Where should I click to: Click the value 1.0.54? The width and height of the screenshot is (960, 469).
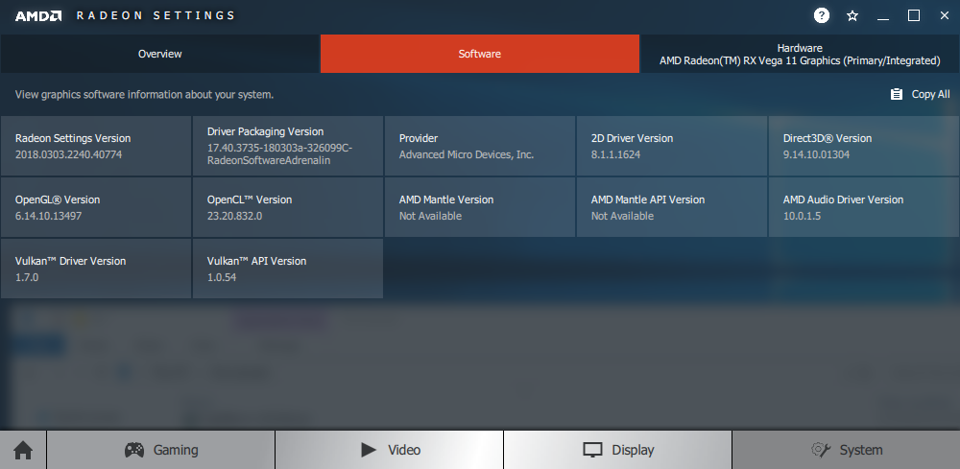tap(222, 277)
